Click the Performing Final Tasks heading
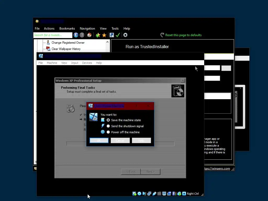268x201 pixels. 78,87
